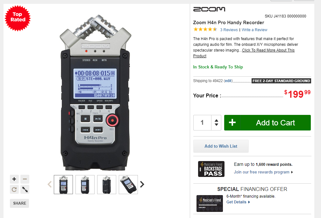Zoom out using the minus icon
Viewport: 321px width, 218px height.
[25, 179]
